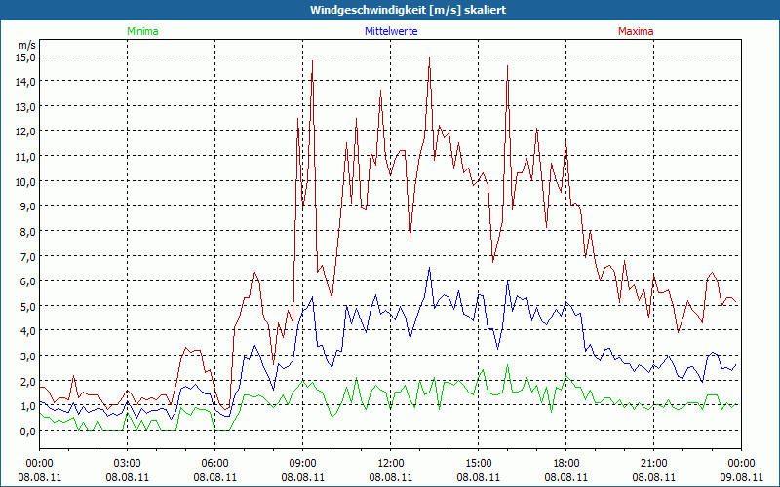
Task: Click the 7,0 y-axis value
Action: (28, 257)
